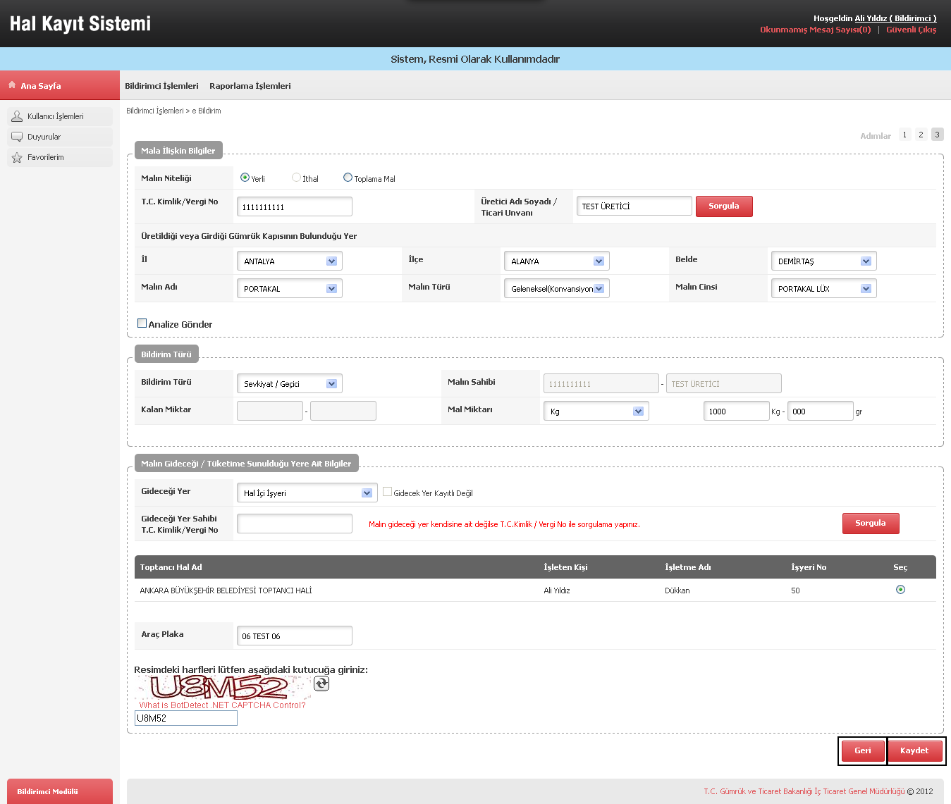Open Favorilerim sidebar item
This screenshot has width=951, height=804.
click(x=60, y=157)
